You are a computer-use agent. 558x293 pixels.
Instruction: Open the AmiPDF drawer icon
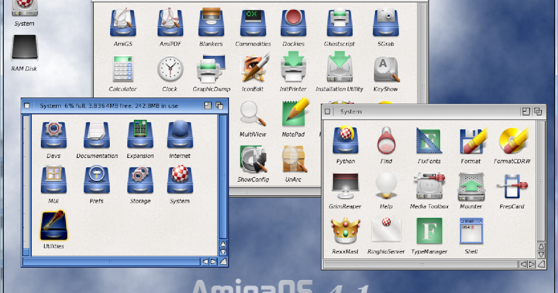click(x=170, y=23)
